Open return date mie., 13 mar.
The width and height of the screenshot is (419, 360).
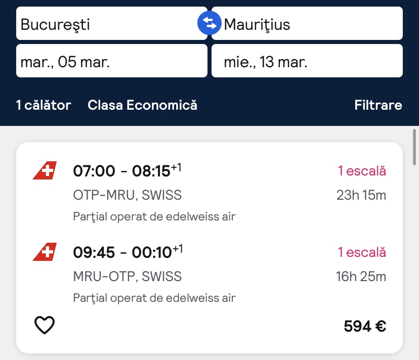(307, 61)
